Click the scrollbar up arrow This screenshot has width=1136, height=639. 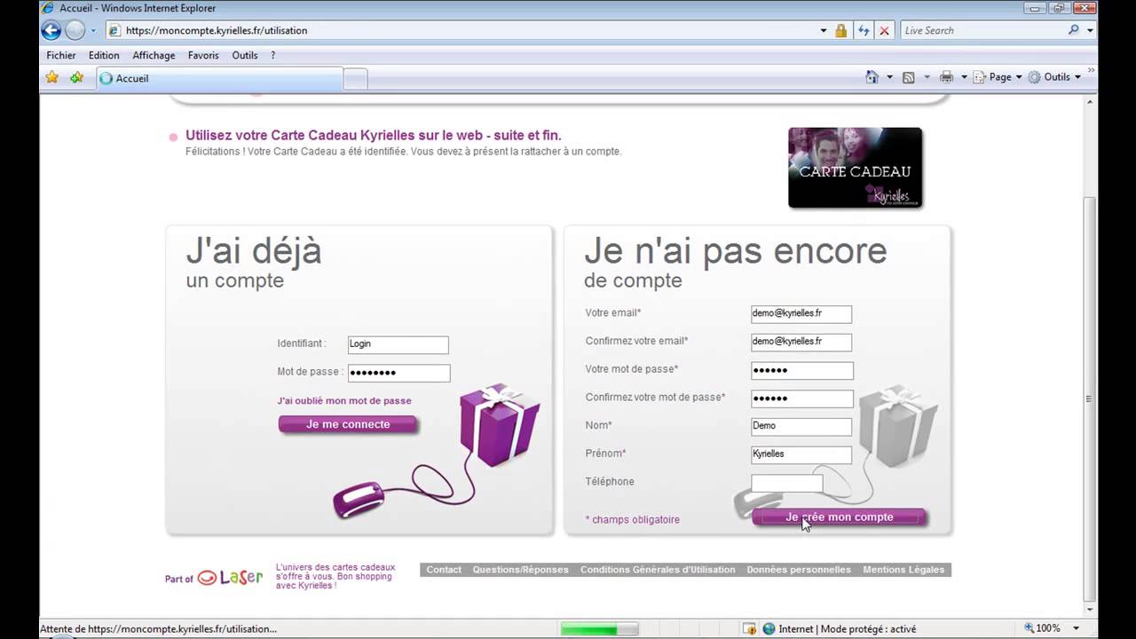[1090, 102]
